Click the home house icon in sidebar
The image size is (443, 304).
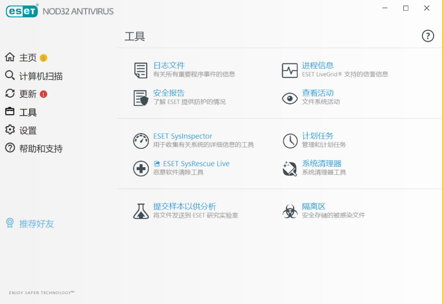[10, 57]
